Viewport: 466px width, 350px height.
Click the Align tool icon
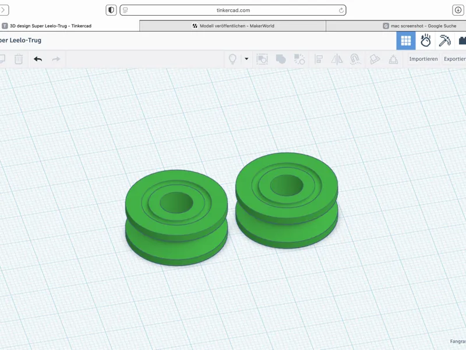(x=318, y=59)
